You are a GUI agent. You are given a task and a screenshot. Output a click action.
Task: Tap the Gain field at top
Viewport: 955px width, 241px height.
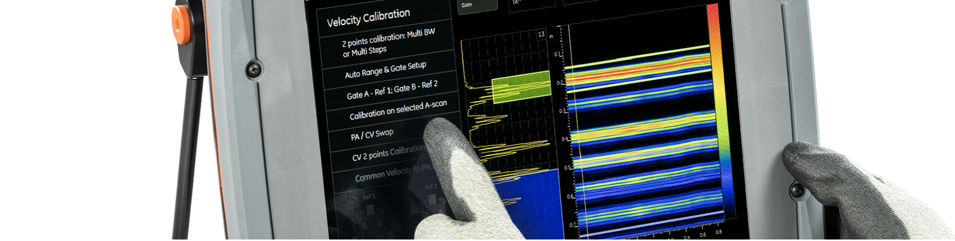tap(476, 5)
